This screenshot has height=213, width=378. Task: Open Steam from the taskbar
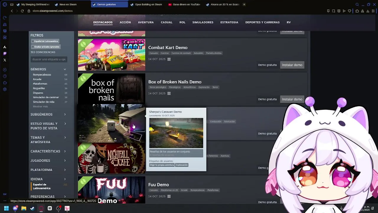(x=32, y=208)
